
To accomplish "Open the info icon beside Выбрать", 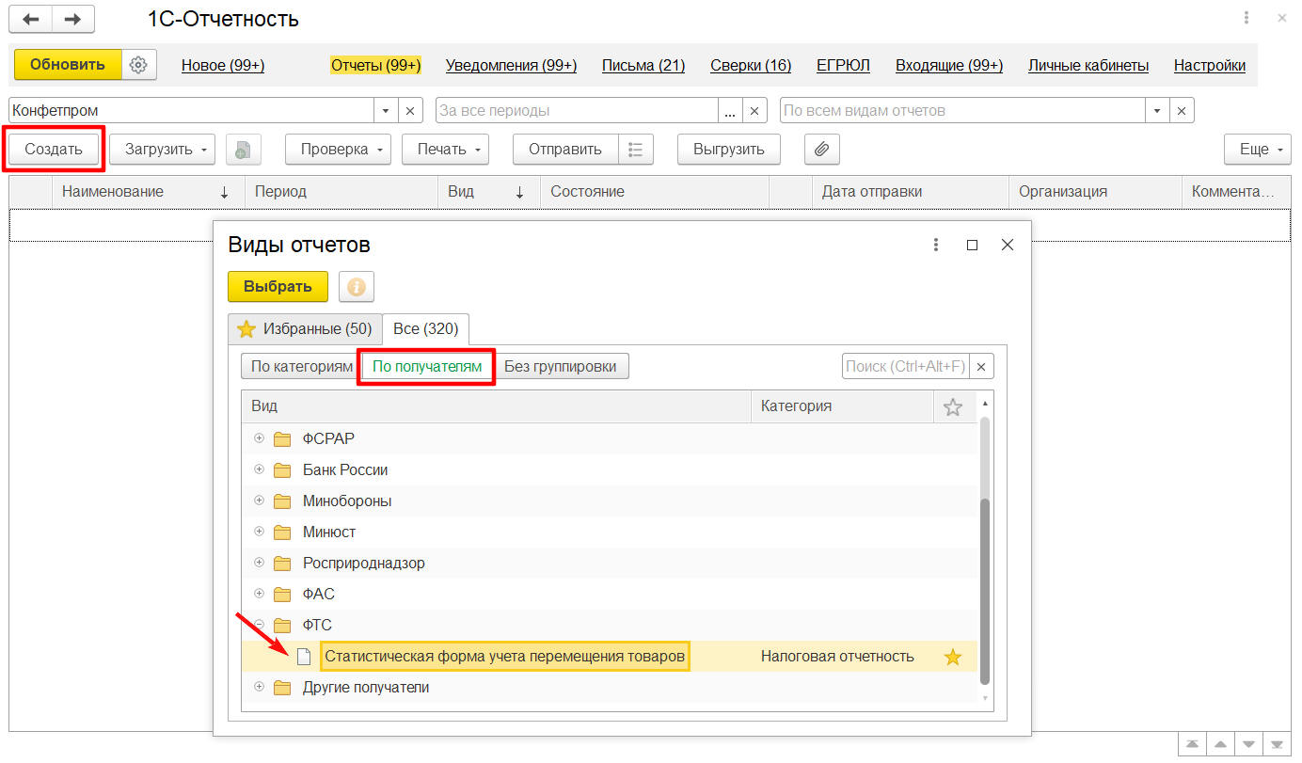I will [x=357, y=287].
